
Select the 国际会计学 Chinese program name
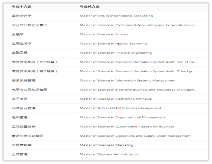[21, 16]
